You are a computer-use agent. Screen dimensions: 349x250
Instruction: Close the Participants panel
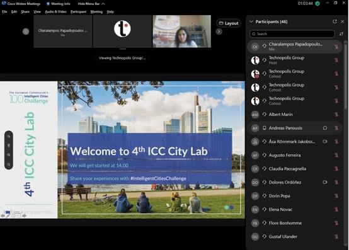pyautogui.click(x=342, y=21)
